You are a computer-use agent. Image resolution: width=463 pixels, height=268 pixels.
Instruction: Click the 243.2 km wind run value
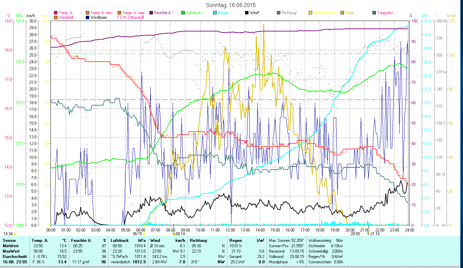(x=159, y=257)
